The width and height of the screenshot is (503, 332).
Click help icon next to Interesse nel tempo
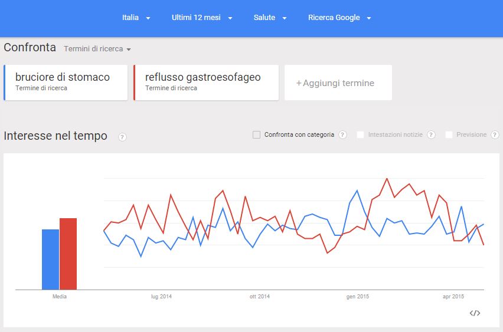[x=122, y=137]
